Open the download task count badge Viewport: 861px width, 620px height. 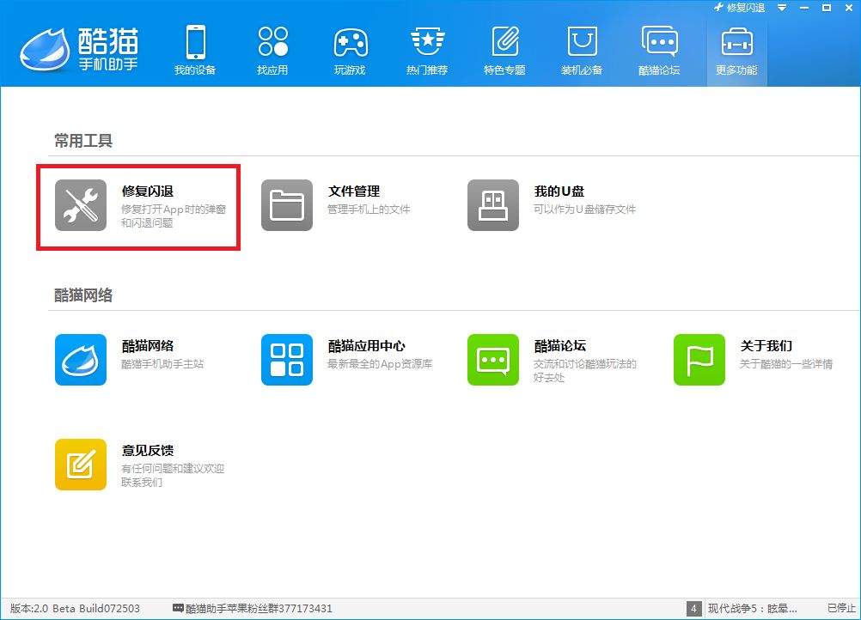(694, 609)
